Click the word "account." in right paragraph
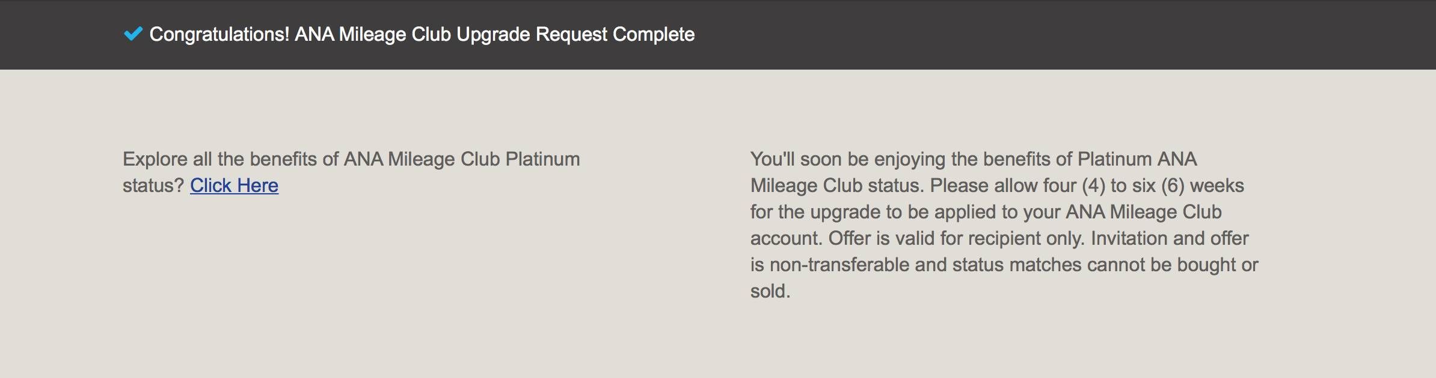The height and width of the screenshot is (378, 1436). [786, 238]
